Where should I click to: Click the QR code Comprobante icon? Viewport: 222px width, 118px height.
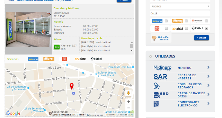coord(157,104)
